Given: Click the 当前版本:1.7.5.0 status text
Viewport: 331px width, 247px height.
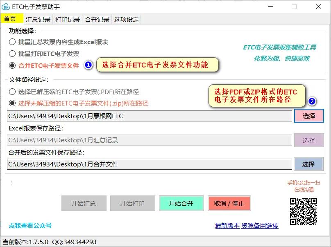Looking at the screenshot, I should pos(25,242).
